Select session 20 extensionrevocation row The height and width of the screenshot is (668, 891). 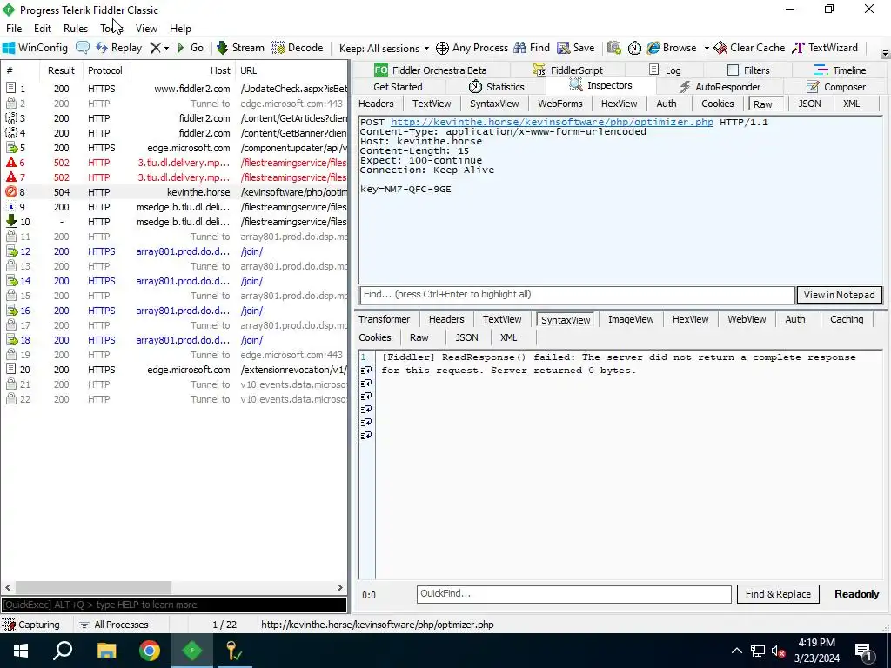pyautogui.click(x=174, y=369)
